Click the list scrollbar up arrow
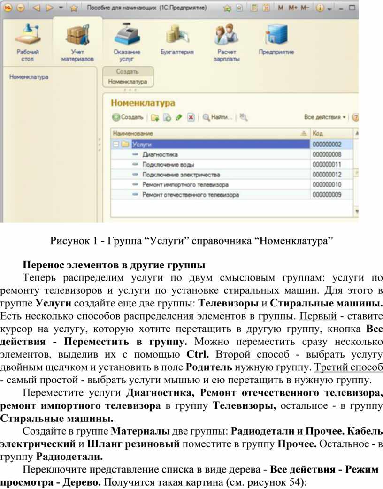Image resolution: width=383 pixels, height=489 pixels. click(x=357, y=133)
